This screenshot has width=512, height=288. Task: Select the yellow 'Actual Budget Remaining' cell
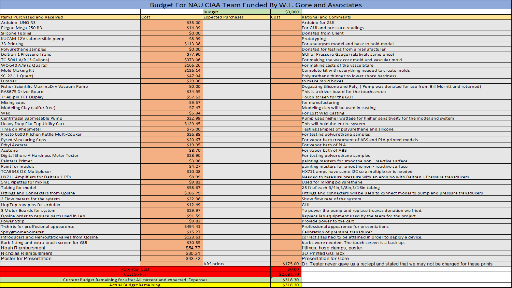click(x=135, y=285)
